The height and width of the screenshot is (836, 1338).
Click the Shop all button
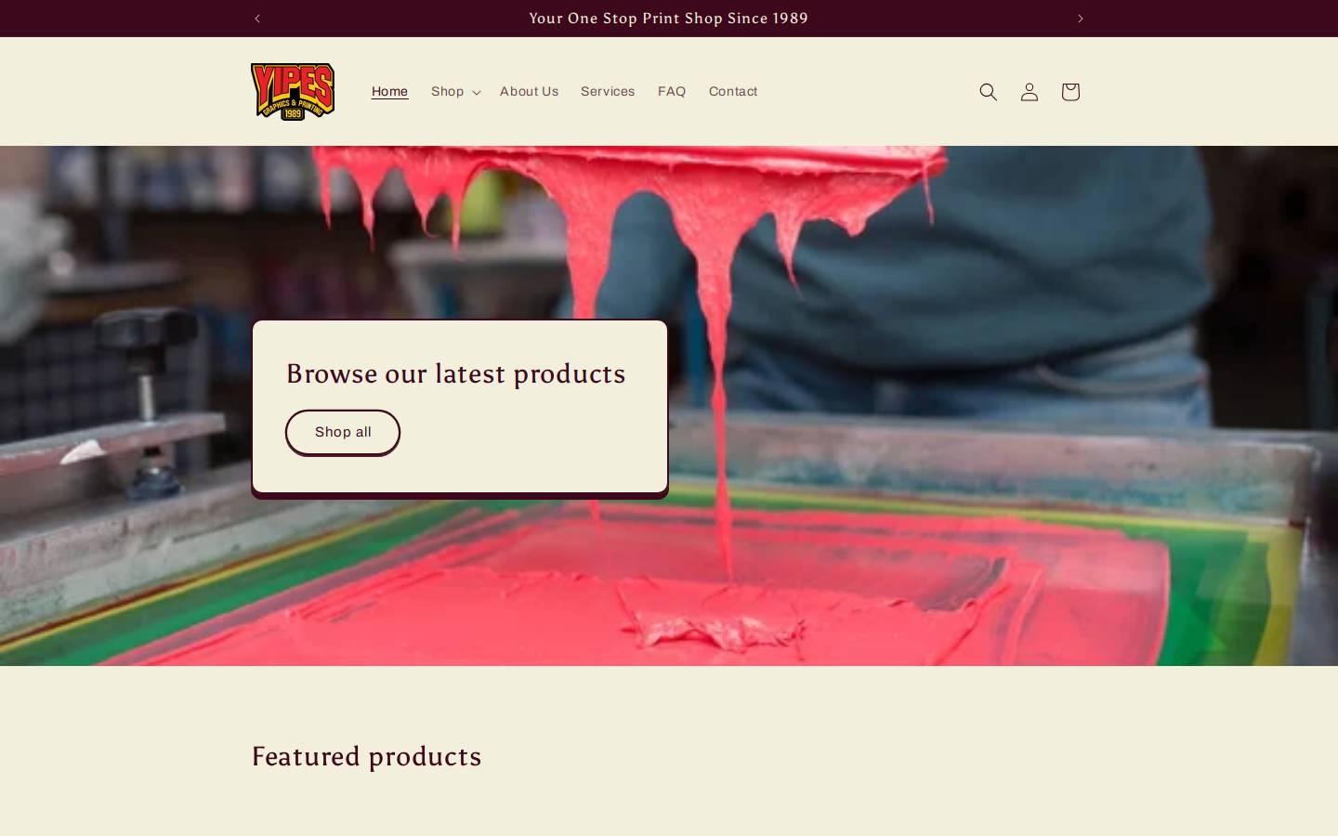coord(343,432)
